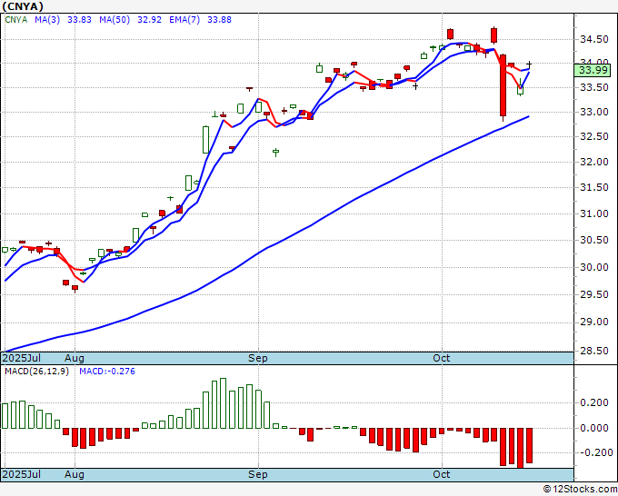
Task: Click 2025Jul on the price chart axis
Action: click(x=22, y=358)
